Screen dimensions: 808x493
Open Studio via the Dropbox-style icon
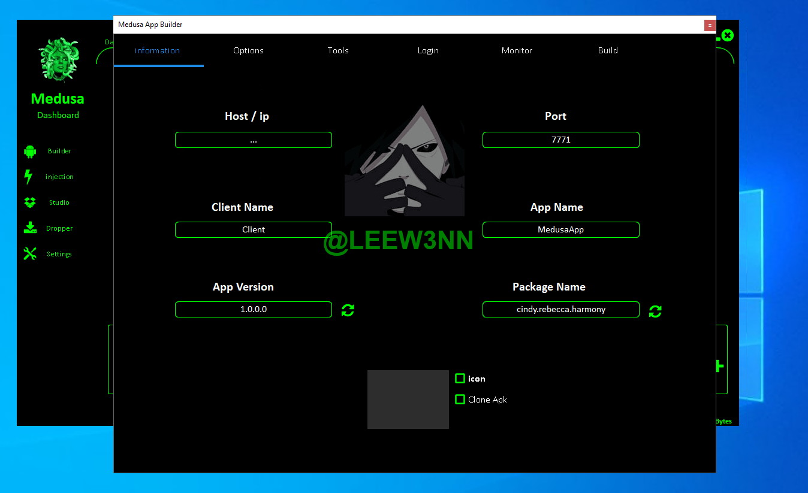click(30, 202)
